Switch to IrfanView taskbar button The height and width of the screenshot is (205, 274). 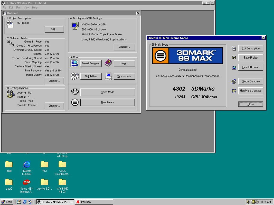click(94, 202)
